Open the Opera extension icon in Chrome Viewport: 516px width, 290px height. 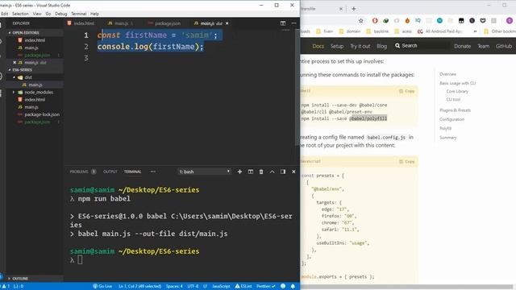tap(375, 21)
